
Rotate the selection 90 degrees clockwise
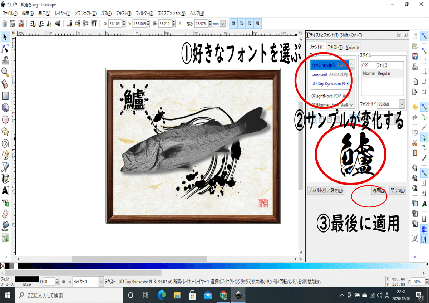click(41, 24)
